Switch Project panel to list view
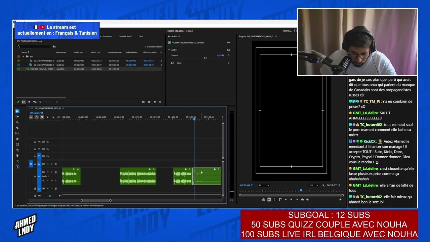430x242 pixels. coord(24,102)
